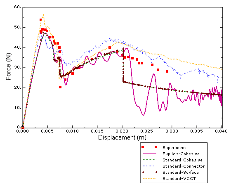Click the 0.005 x-axis tick label

[47, 131]
